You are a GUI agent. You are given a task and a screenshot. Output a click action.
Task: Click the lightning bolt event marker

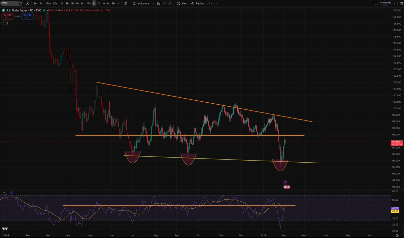(x=285, y=182)
